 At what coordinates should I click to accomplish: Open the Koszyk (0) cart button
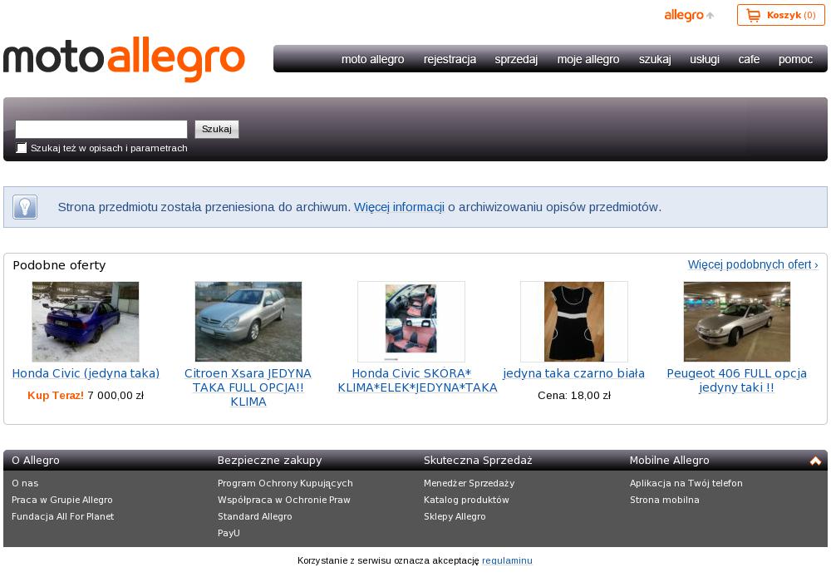[780, 15]
